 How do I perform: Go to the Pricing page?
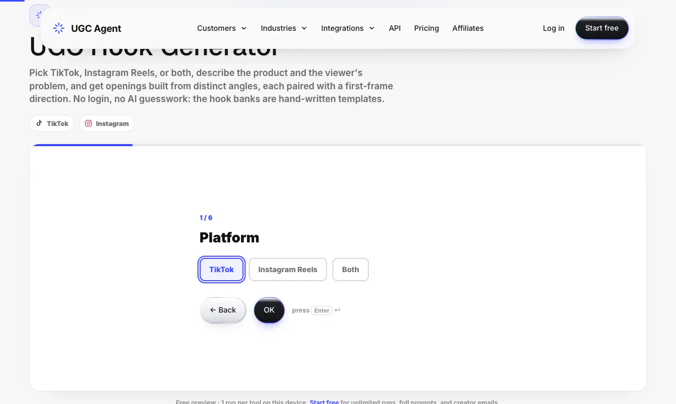[426, 28]
